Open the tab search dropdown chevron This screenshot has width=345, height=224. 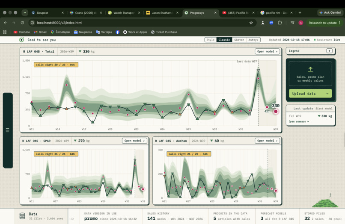click(25, 13)
